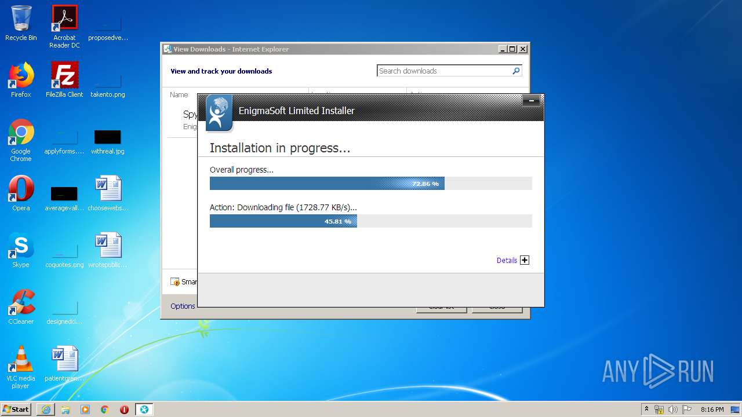Click the Options link in View Downloads
Screen dimensions: 742x417
pyautogui.click(x=183, y=306)
